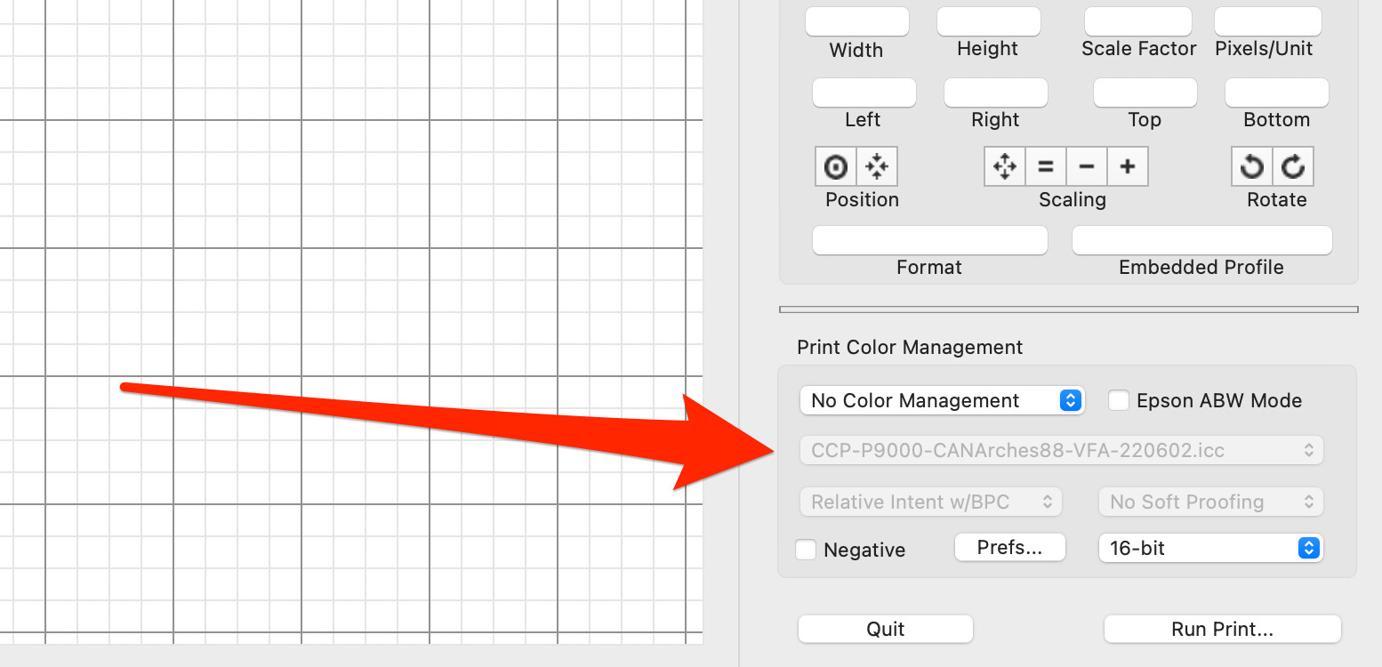Open the Relative Intent w/BPC dropdown

pos(931,502)
